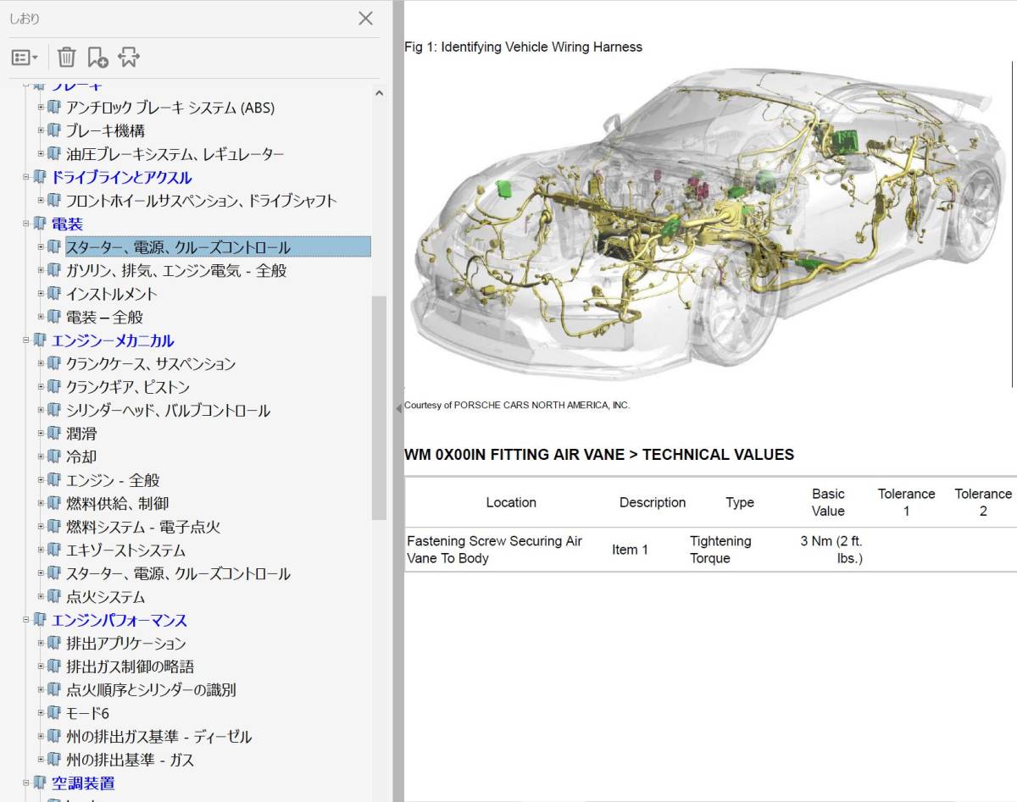The width and height of the screenshot is (1017, 802).
Task: Select the 潤滑 bookmark
Action: point(81,434)
